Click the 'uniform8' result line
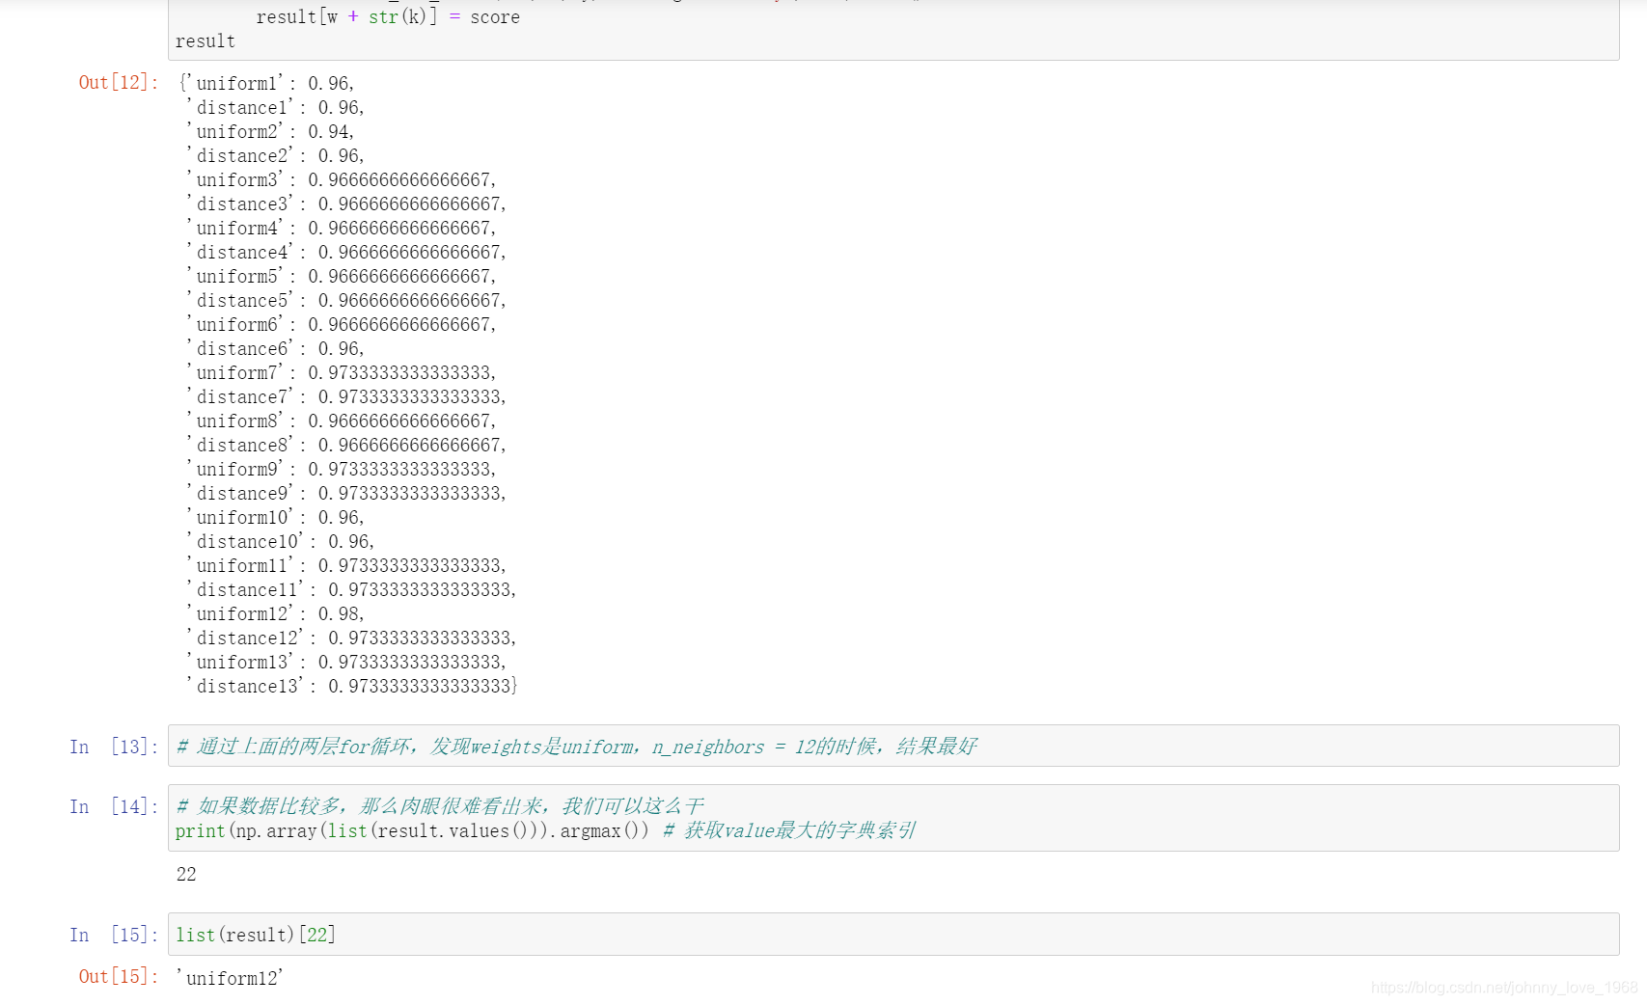This screenshot has height=1005, width=1647. coord(341,421)
